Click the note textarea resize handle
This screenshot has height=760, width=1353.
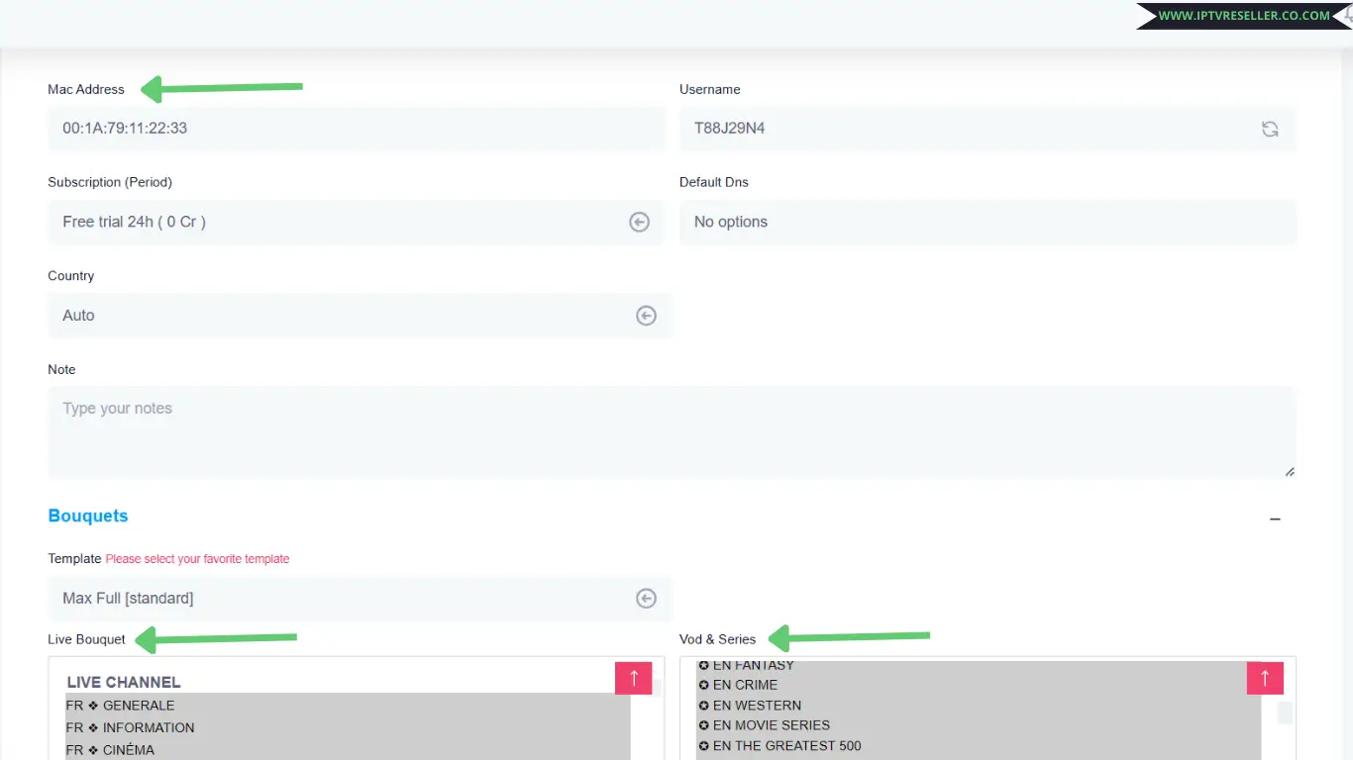click(x=1289, y=472)
